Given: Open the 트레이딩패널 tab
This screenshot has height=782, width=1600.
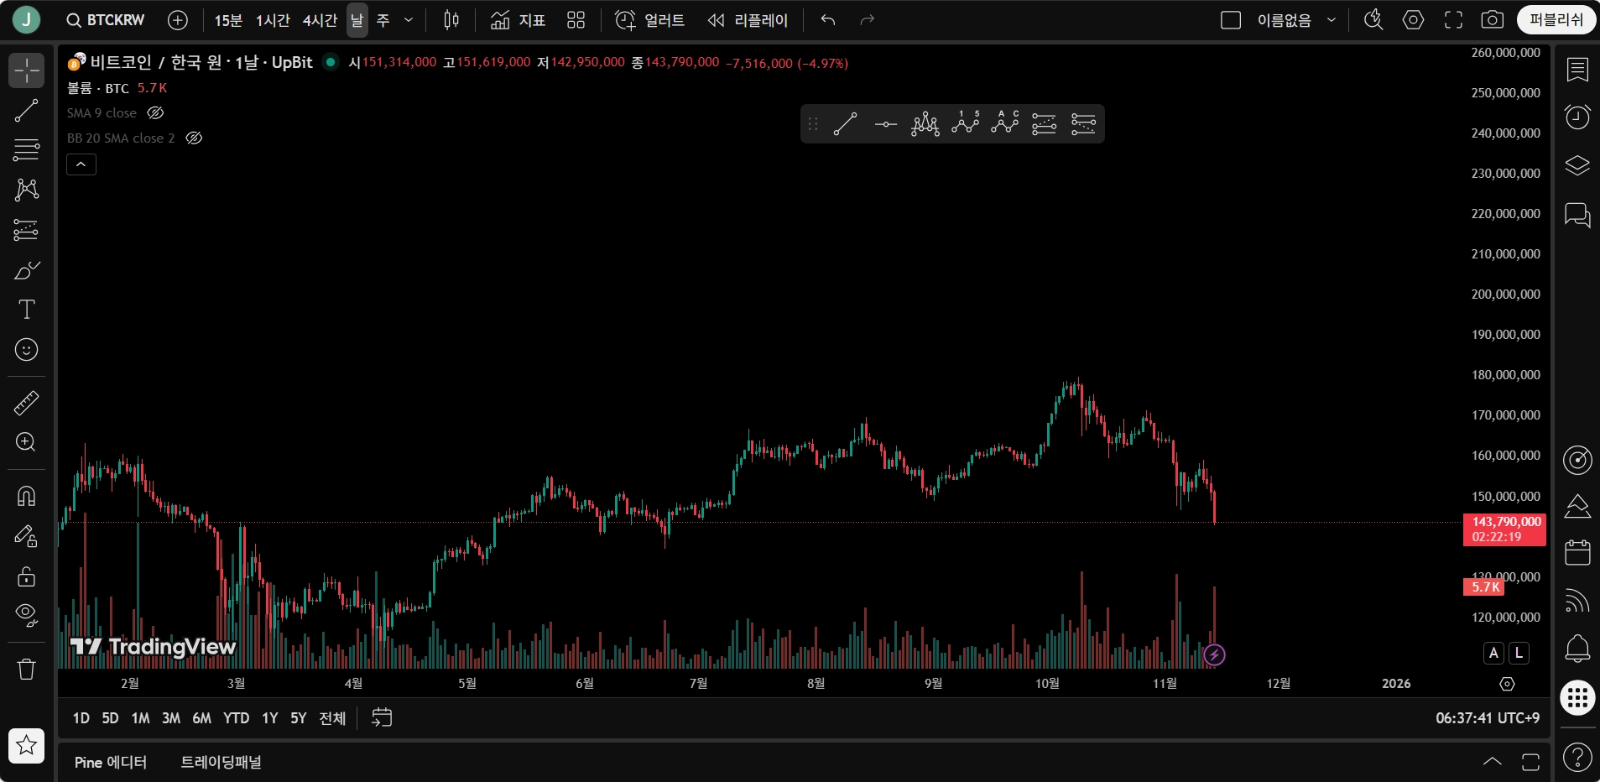Looking at the screenshot, I should tap(221, 762).
